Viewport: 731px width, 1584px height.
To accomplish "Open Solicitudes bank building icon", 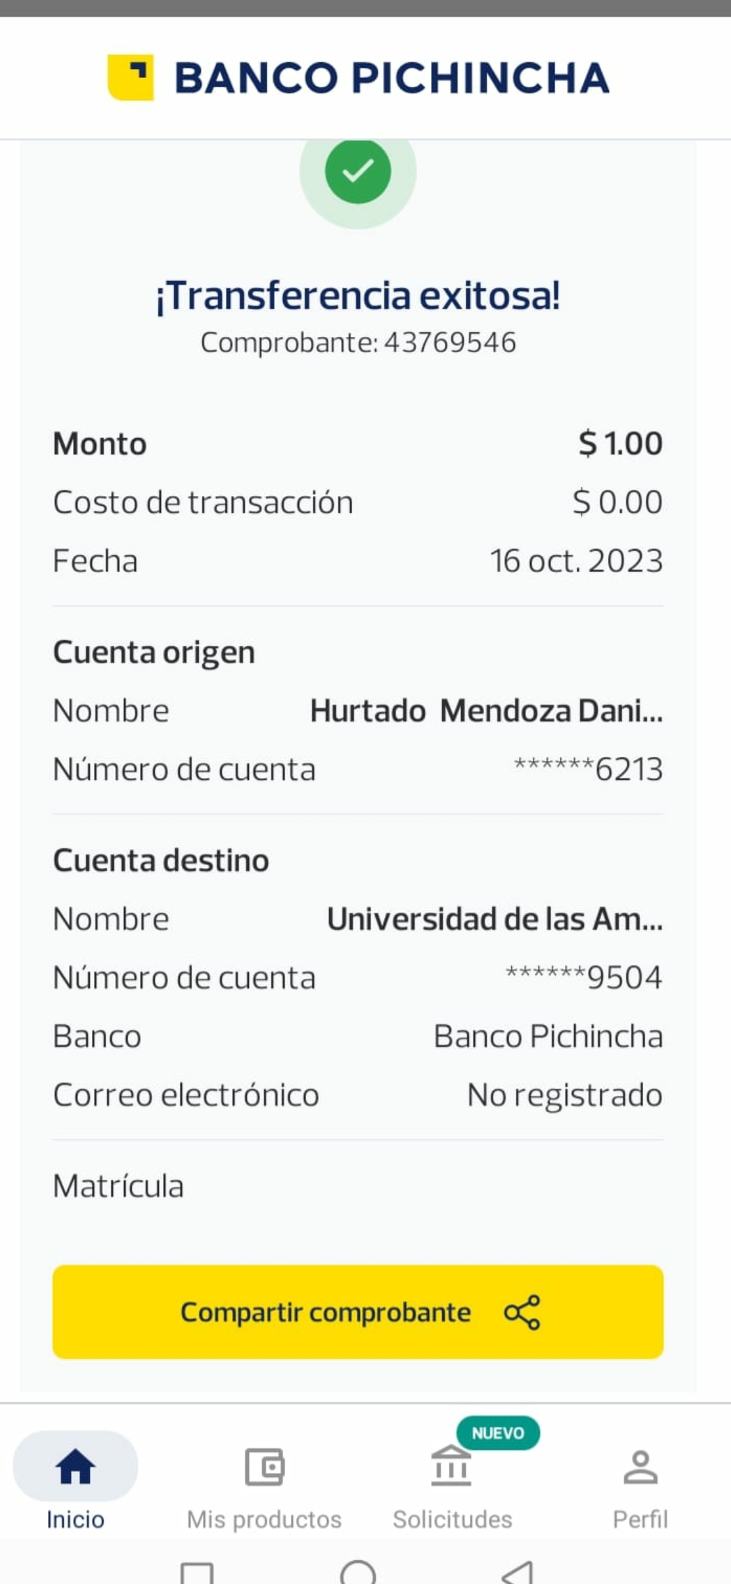I will click(451, 1467).
